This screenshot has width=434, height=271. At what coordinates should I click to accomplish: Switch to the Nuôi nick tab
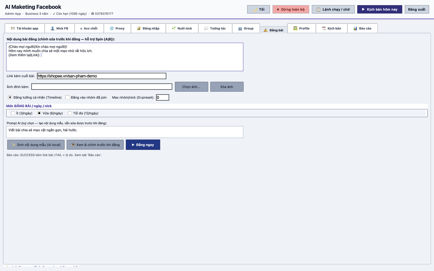click(182, 28)
